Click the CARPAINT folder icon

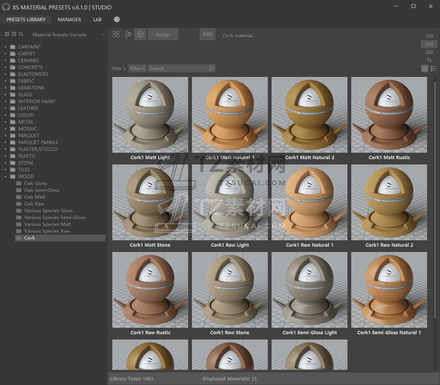pyautogui.click(x=13, y=47)
